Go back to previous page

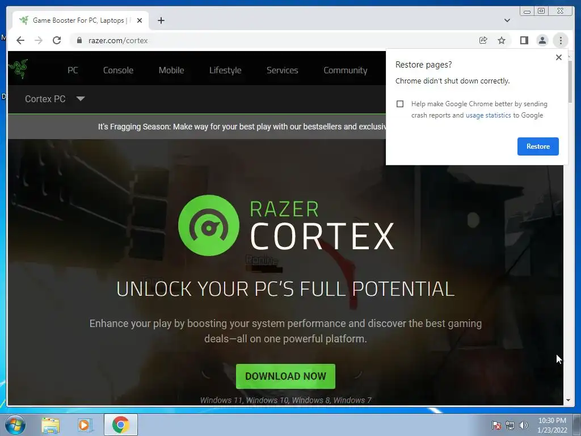20,40
